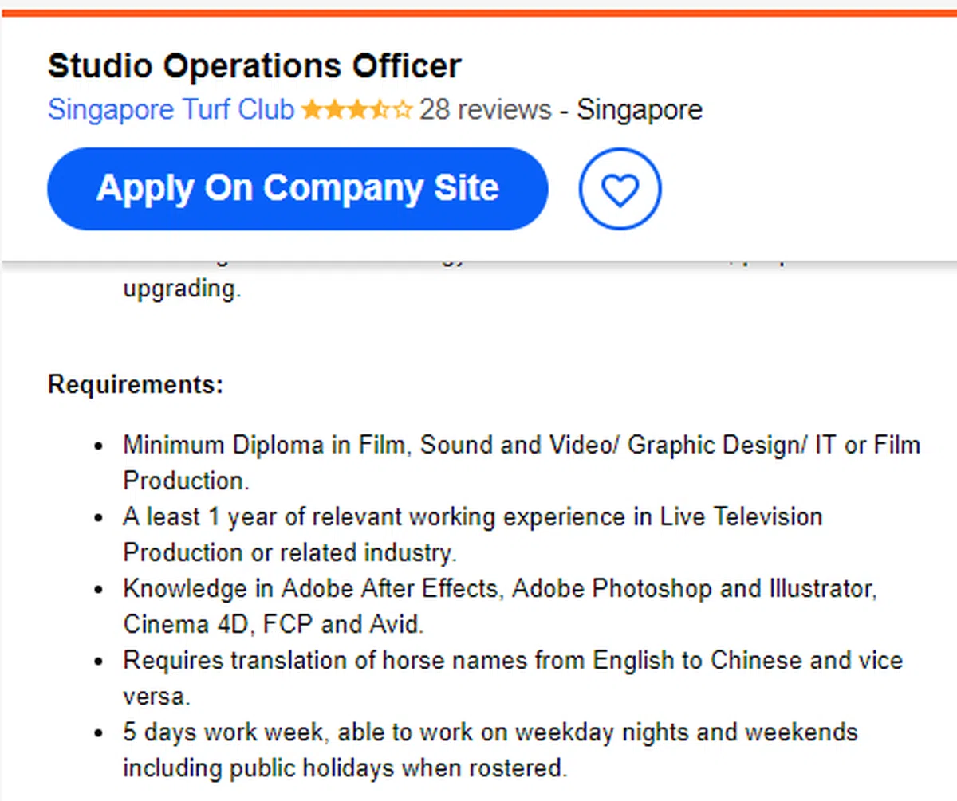Screen dimensions: 957x801
Task: Click the horse names translation requirement
Action: 512,660
